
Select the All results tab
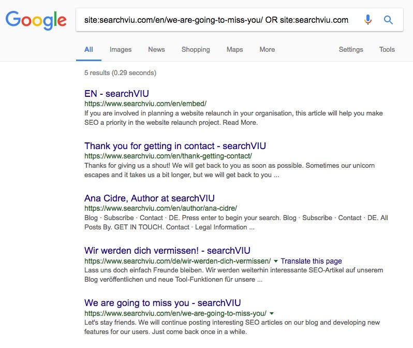(89, 50)
